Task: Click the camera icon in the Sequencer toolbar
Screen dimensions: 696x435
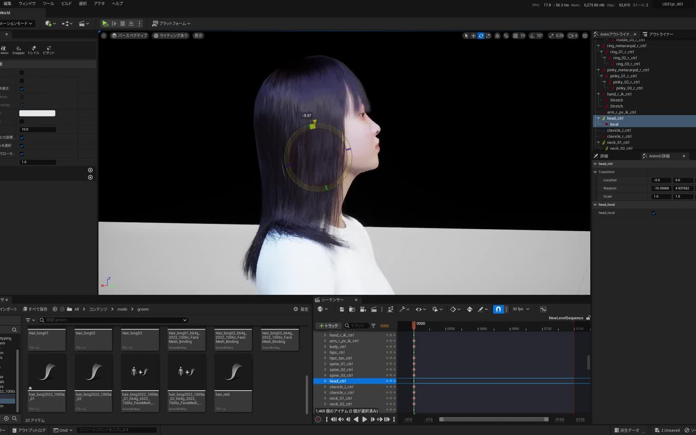Action: coord(362,309)
